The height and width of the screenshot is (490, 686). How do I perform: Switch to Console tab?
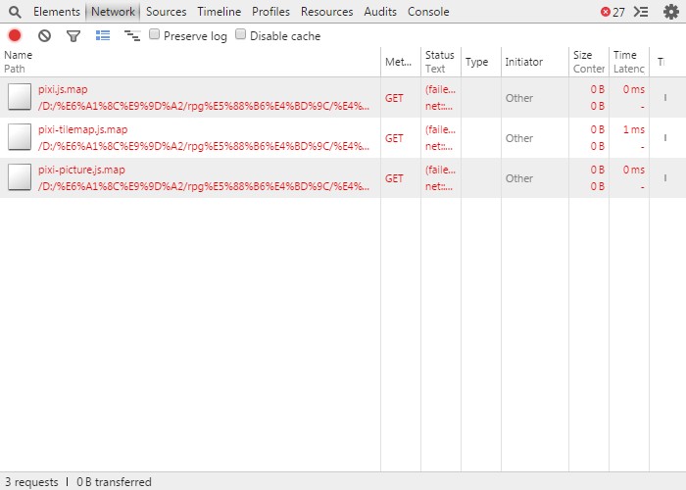[428, 12]
